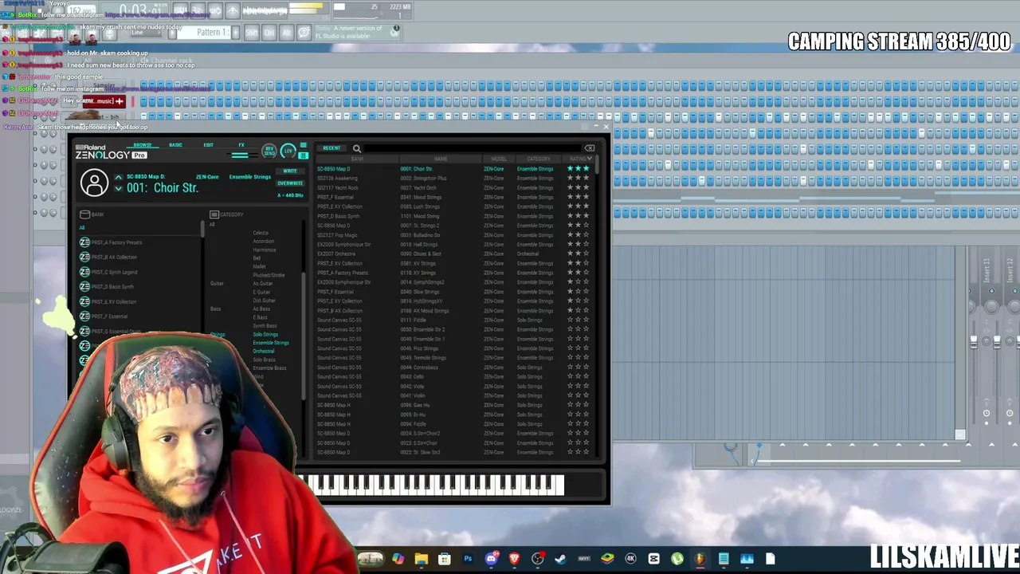Screen dimensions: 1020x574
Task: Toggle the teal keyboard button under the menu icon
Action: click(x=303, y=155)
